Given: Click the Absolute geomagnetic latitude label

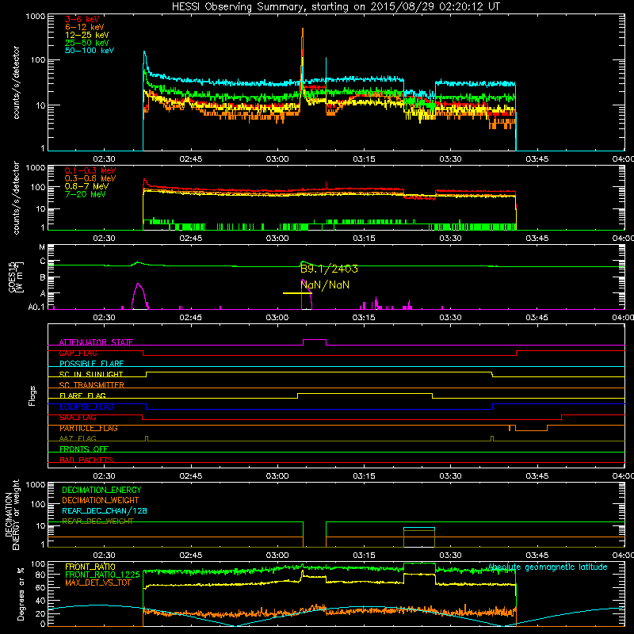Looking at the screenshot, I should click(x=548, y=567).
